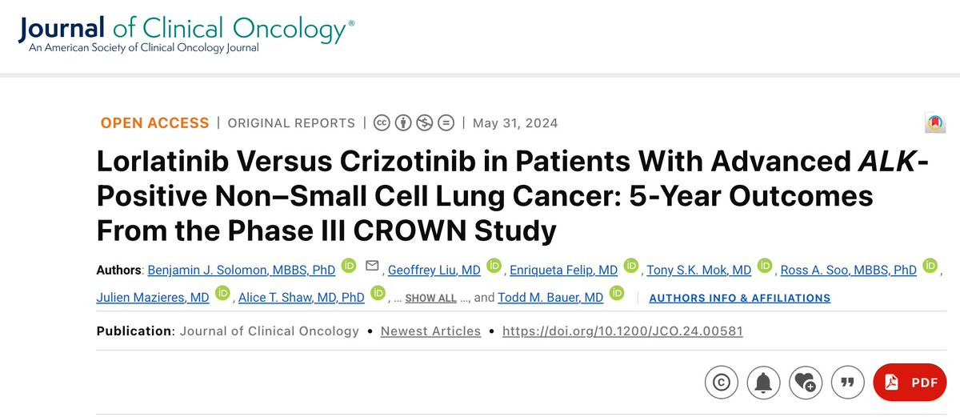Click the non-commercial license icon
This screenshot has height=417, width=960.
[x=425, y=123]
